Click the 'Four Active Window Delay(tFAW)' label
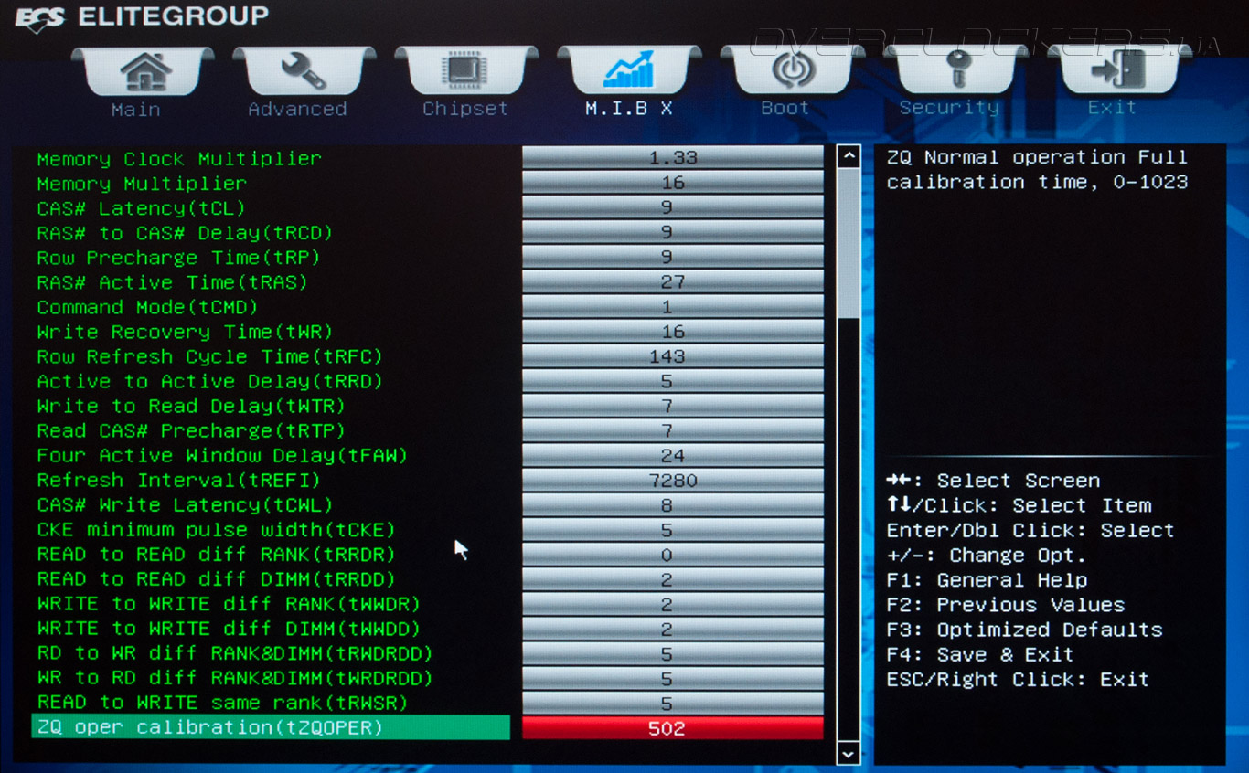Screen dimensions: 1249x773 (222, 455)
